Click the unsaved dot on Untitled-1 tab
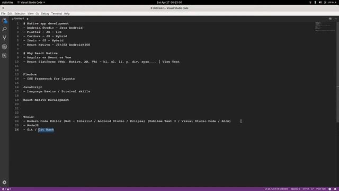 [28, 19]
